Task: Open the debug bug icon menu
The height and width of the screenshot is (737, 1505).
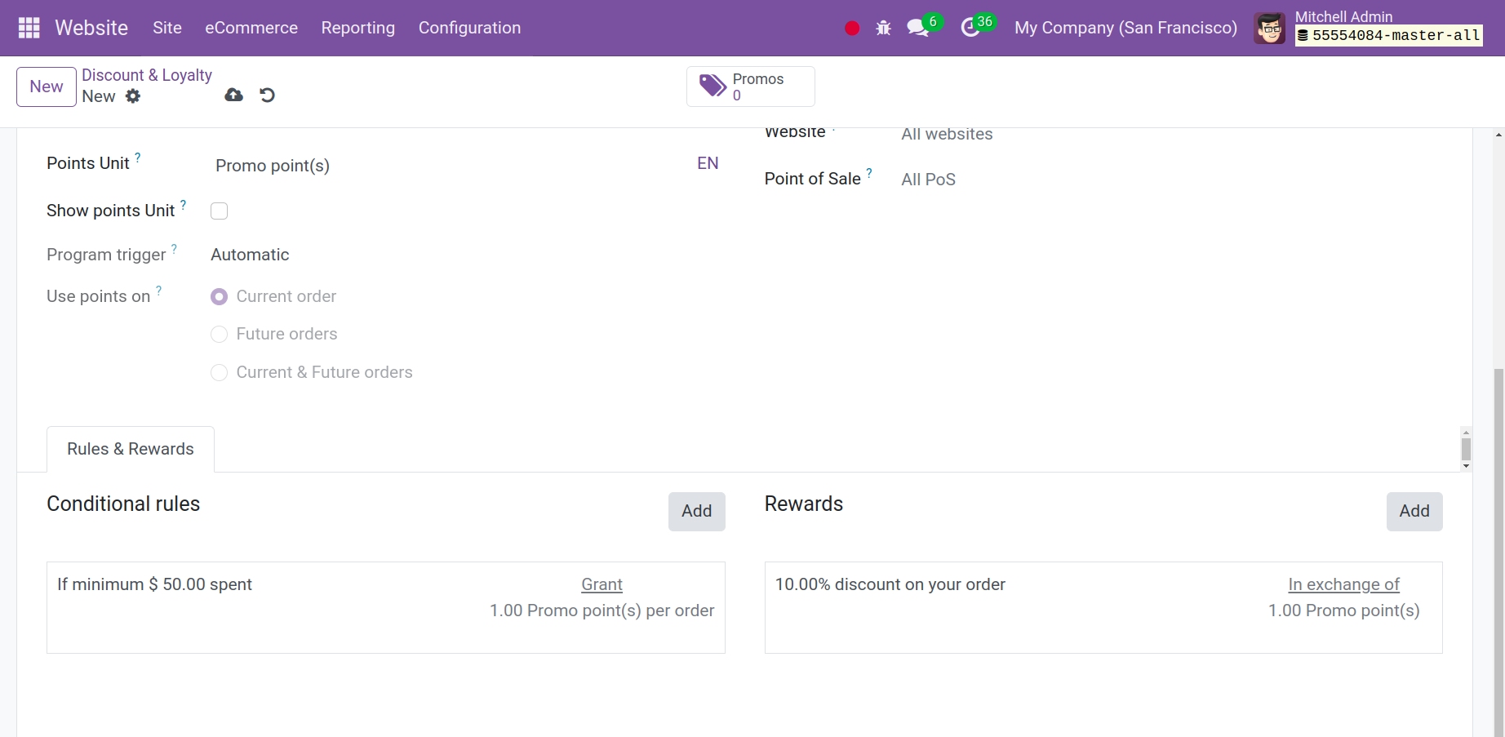Action: tap(883, 29)
